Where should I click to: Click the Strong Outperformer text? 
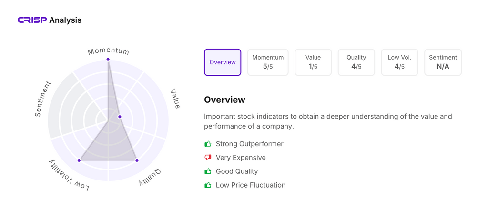click(x=249, y=144)
